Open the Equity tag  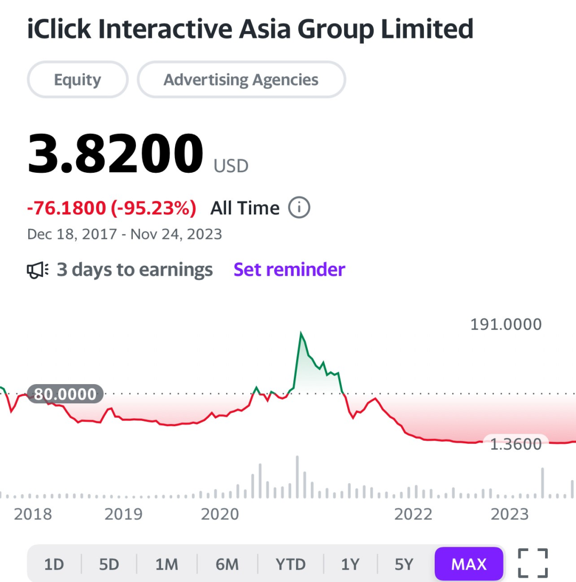77,79
